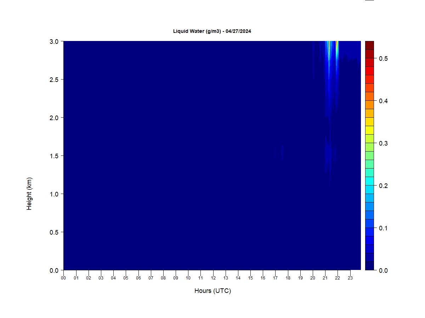Click hour label 17 on the time axis
Viewport: 425px width, 318px height.
[275, 278]
